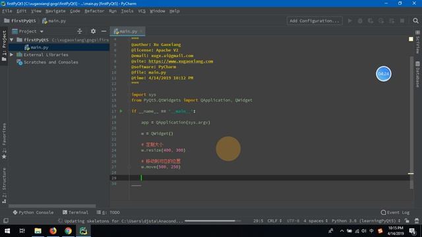The height and width of the screenshot is (237, 422).
Task: Expand the External Libraries node
Action: pyautogui.click(x=12, y=55)
